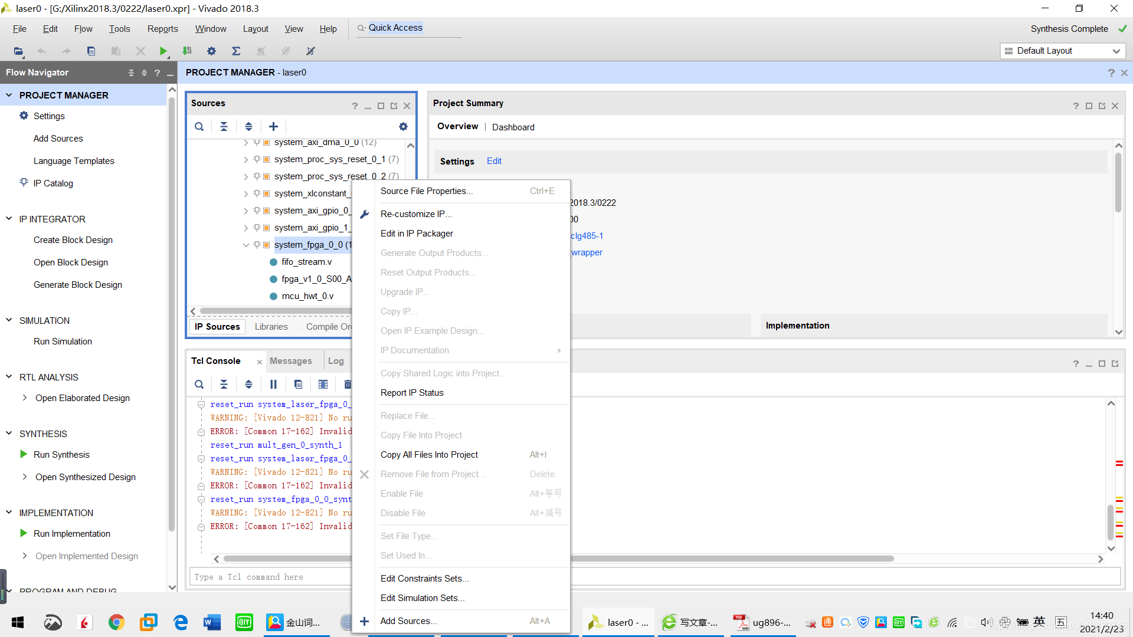The width and height of the screenshot is (1133, 637).
Task: Click the Sources panel search icon
Action: [x=199, y=127]
